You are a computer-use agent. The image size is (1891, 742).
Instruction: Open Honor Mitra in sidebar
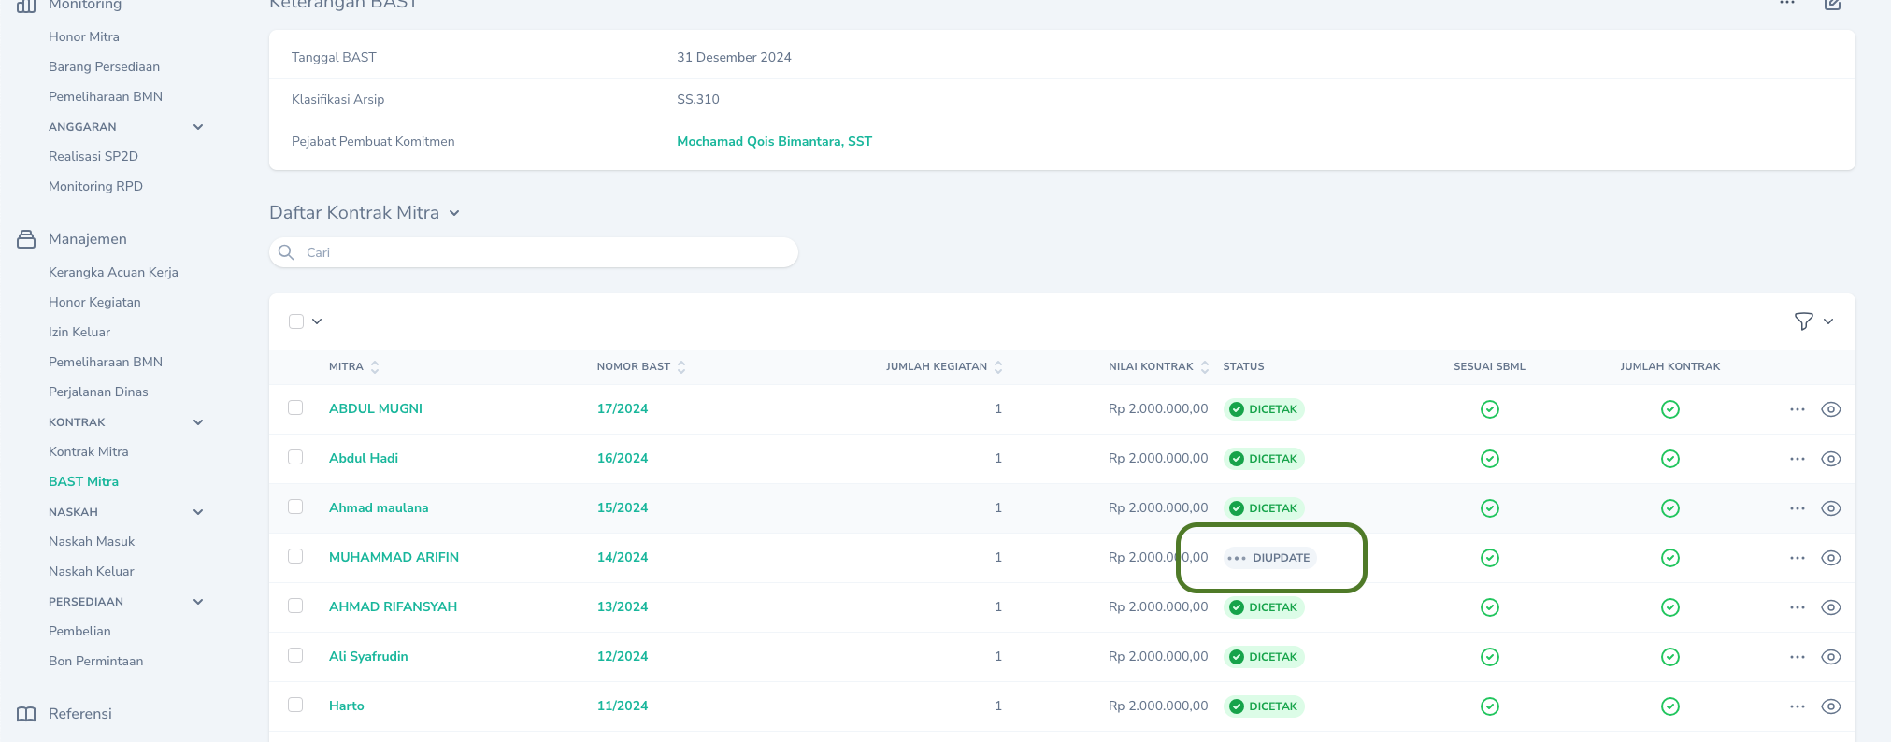point(84,36)
